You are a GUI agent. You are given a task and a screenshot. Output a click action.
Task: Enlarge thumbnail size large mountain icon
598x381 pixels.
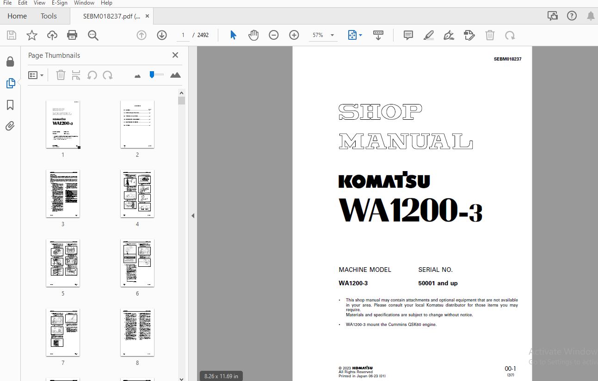pos(175,75)
